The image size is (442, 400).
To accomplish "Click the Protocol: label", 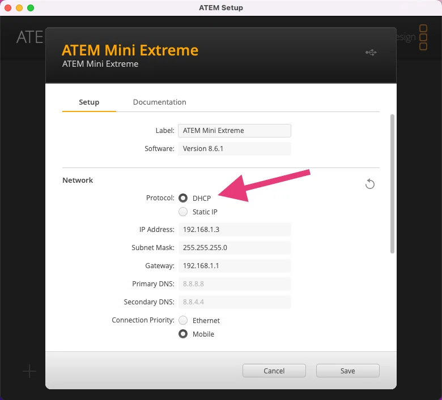I will pyautogui.click(x=160, y=198).
